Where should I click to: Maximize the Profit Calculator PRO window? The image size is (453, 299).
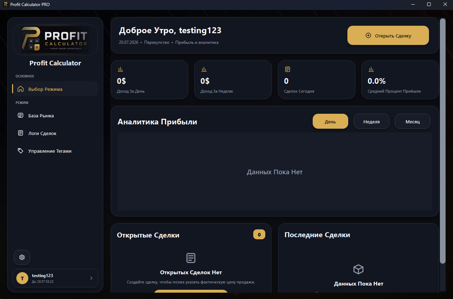click(429, 4)
